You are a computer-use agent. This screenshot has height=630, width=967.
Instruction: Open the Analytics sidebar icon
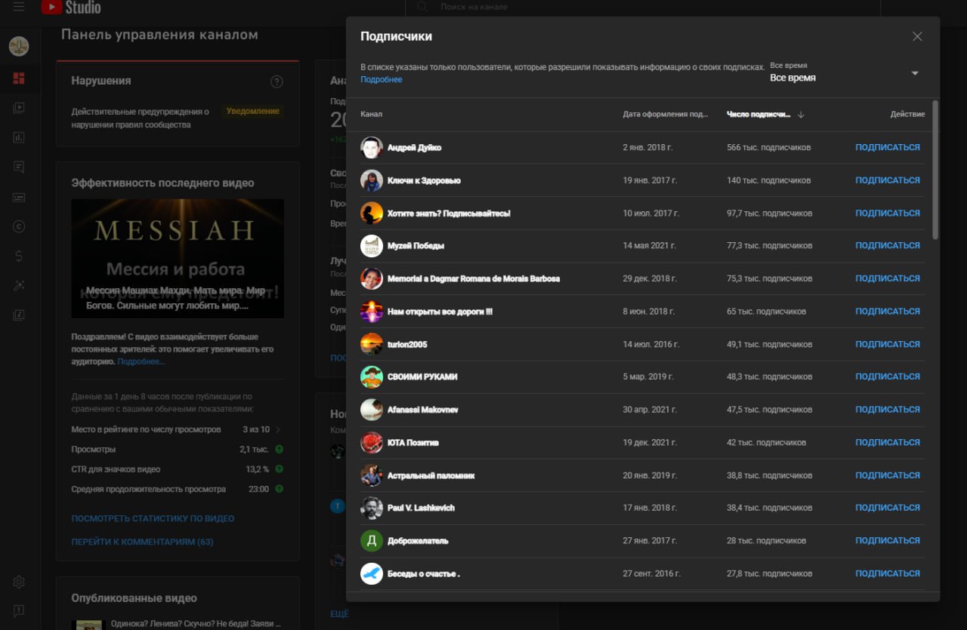[x=19, y=137]
